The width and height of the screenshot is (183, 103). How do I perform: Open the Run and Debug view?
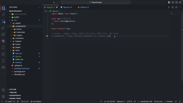pos(3,28)
